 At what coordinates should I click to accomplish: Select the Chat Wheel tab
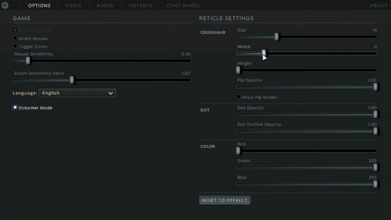click(183, 6)
